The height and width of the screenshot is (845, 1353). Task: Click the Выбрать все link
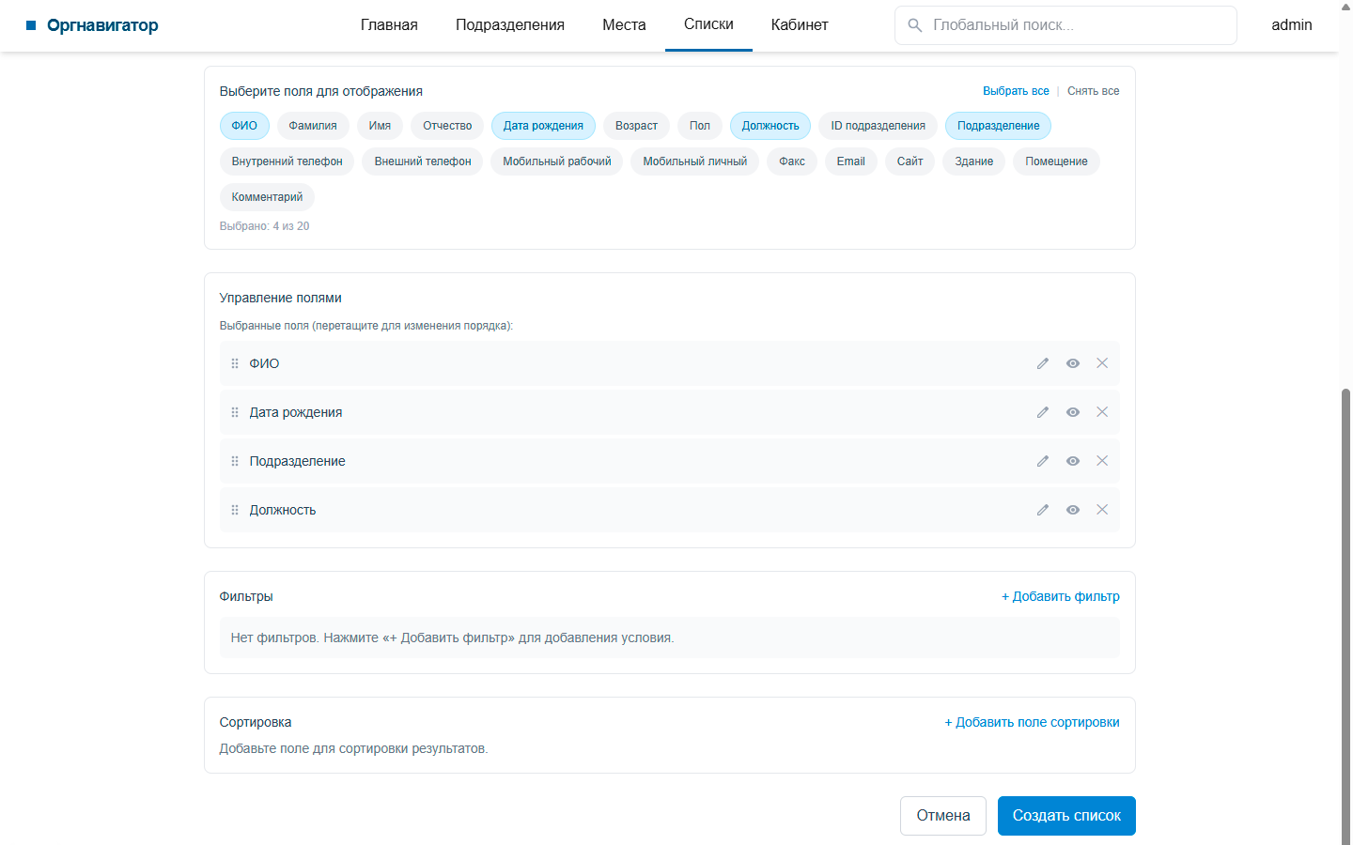[1016, 91]
